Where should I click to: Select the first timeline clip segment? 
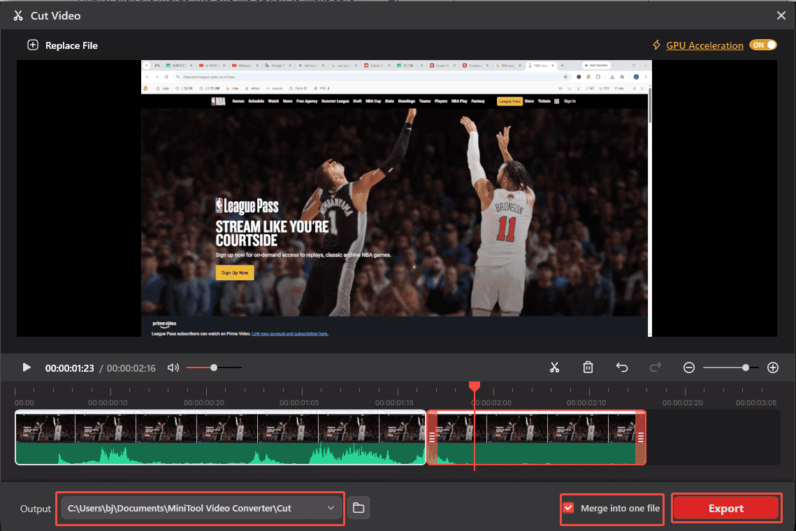pos(220,437)
